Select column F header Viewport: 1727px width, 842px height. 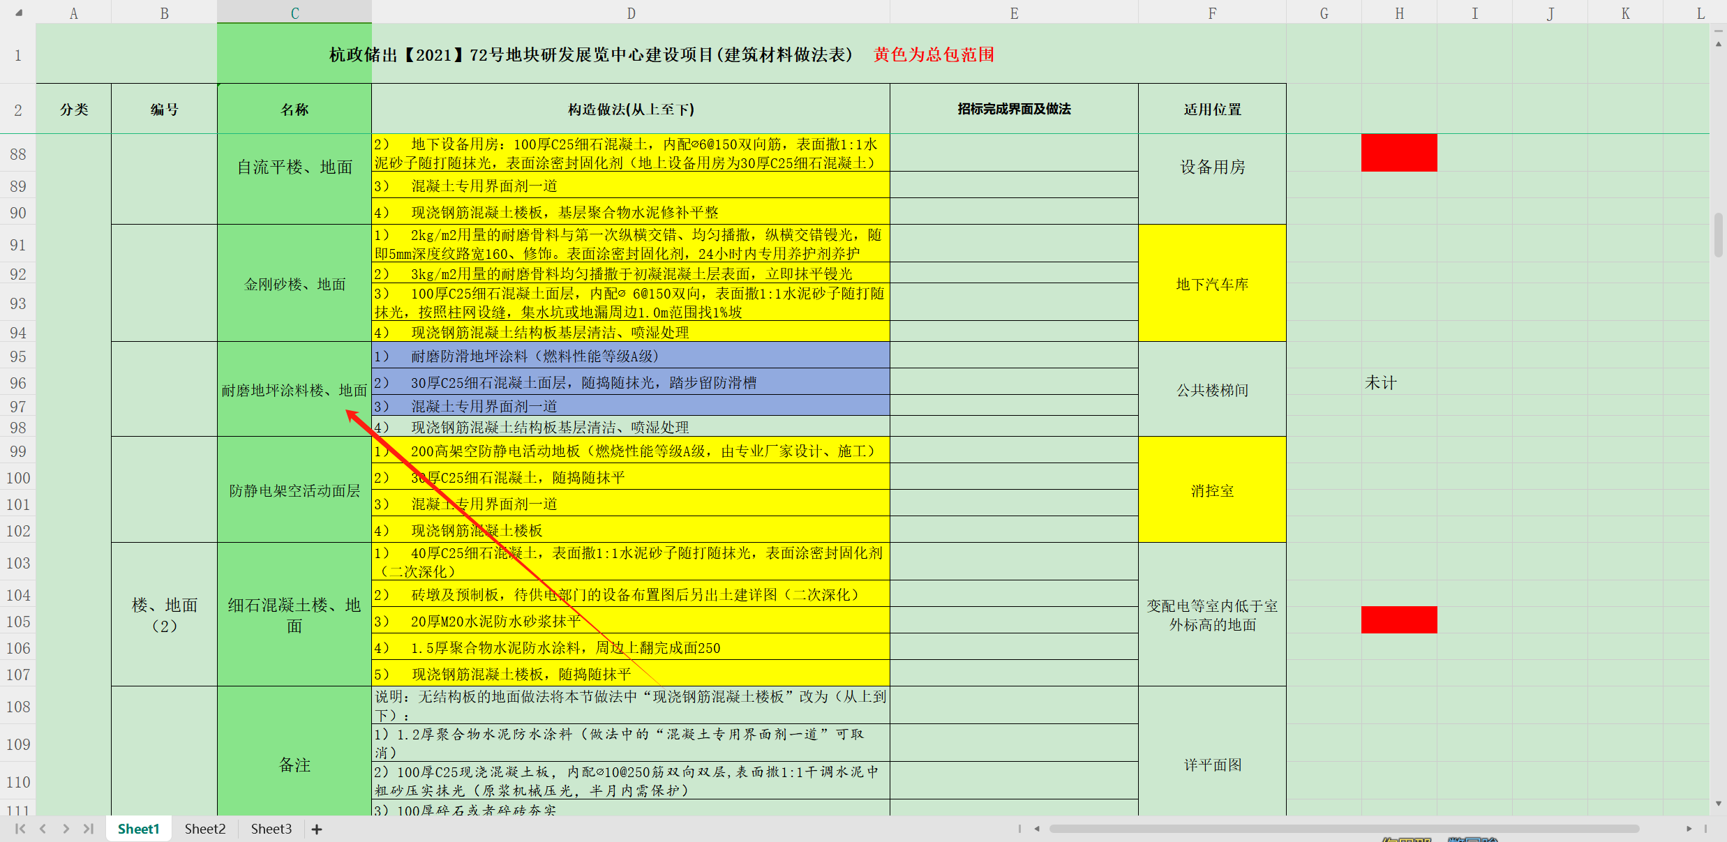1212,13
